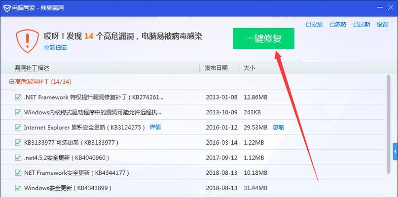
Task: Select .net4.5.2安全更新 (KB4040960) text
Action: click(67, 158)
